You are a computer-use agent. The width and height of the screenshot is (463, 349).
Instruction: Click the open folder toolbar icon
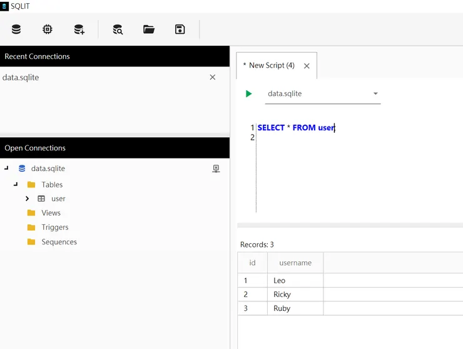click(x=148, y=29)
